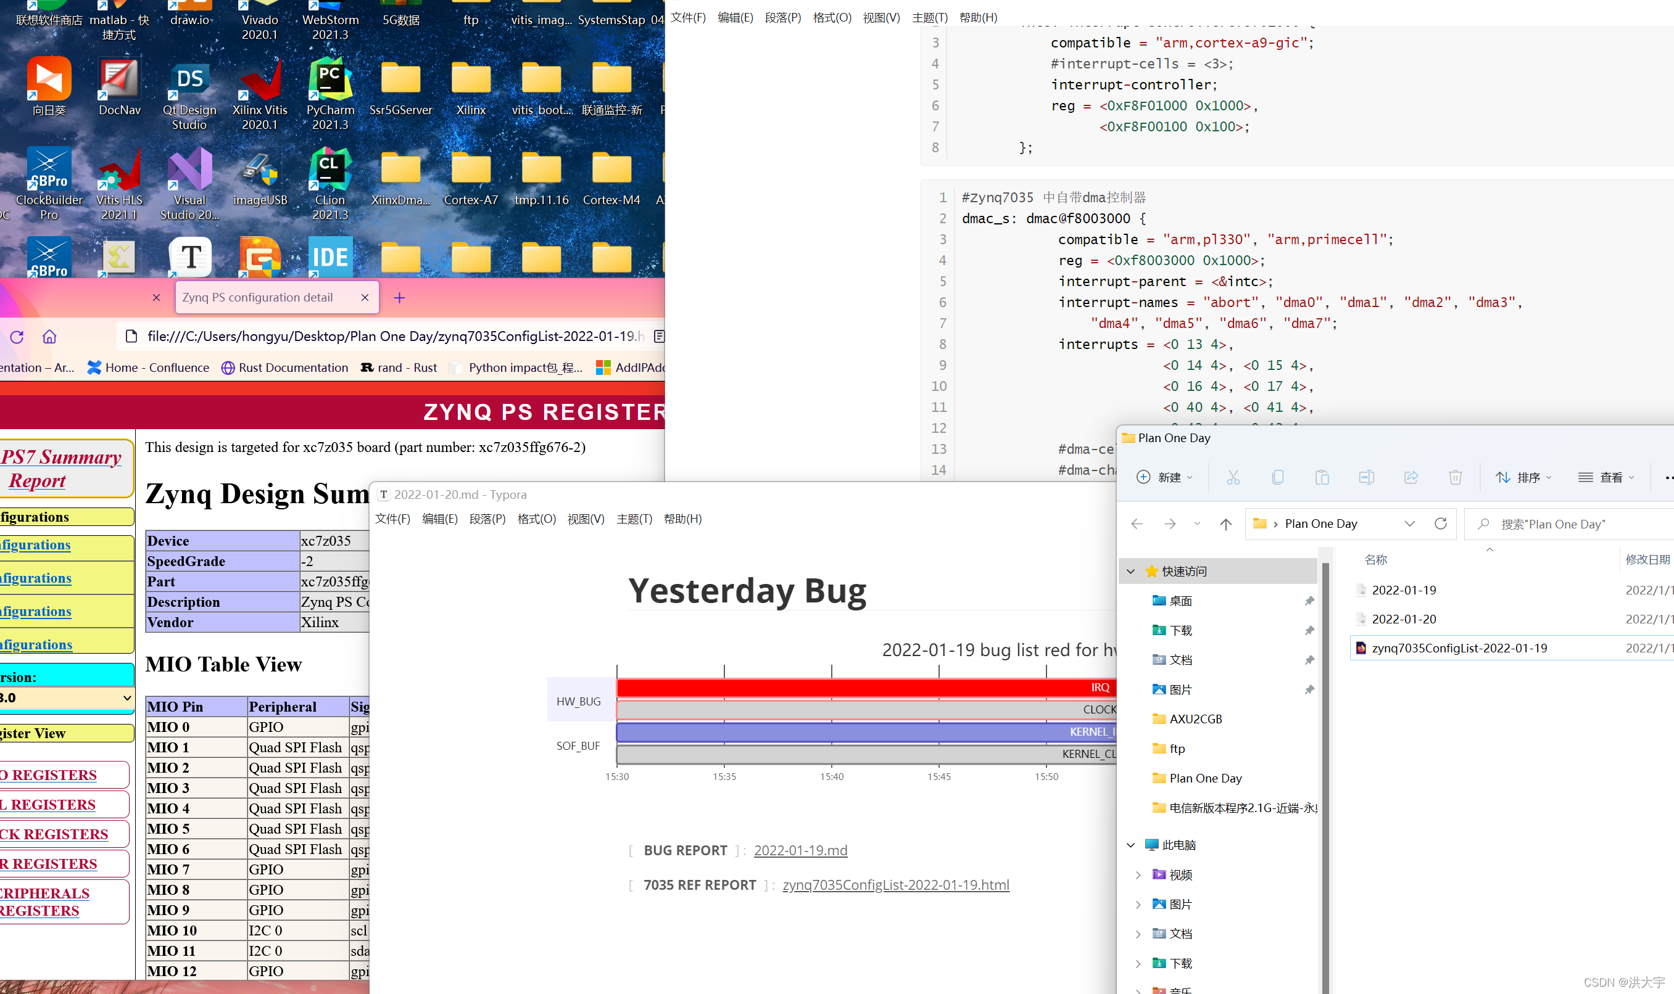
Task: Close the Zynq PS configuration detail tab
Action: (x=365, y=298)
